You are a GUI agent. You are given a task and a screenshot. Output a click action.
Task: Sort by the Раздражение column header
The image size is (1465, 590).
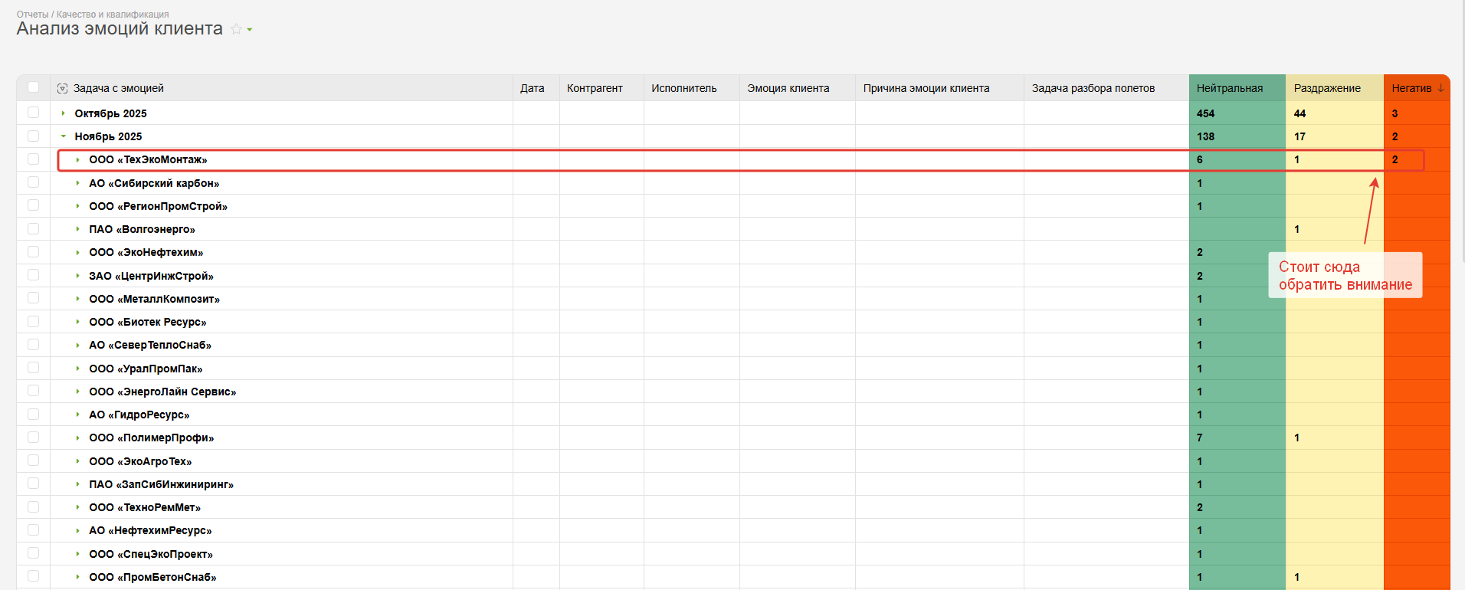point(1326,88)
